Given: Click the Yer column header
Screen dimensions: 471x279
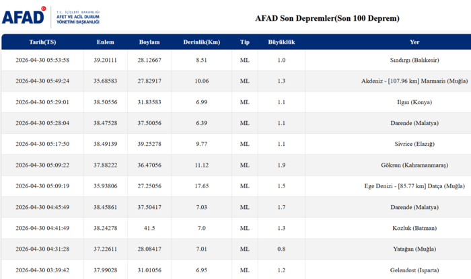Looking at the screenshot, I should point(414,42).
